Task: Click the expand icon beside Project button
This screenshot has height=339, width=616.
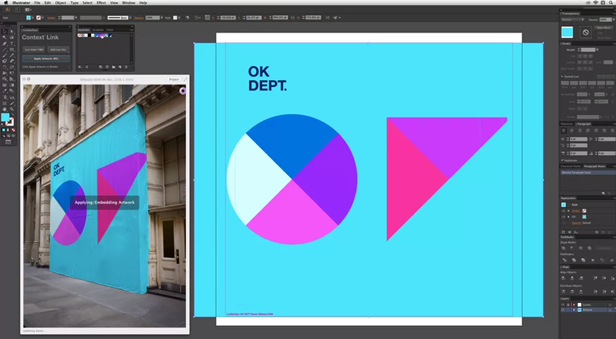Action: tap(185, 79)
